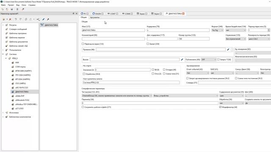
Task: Collapse the Система tree node
Action: (3, 54)
